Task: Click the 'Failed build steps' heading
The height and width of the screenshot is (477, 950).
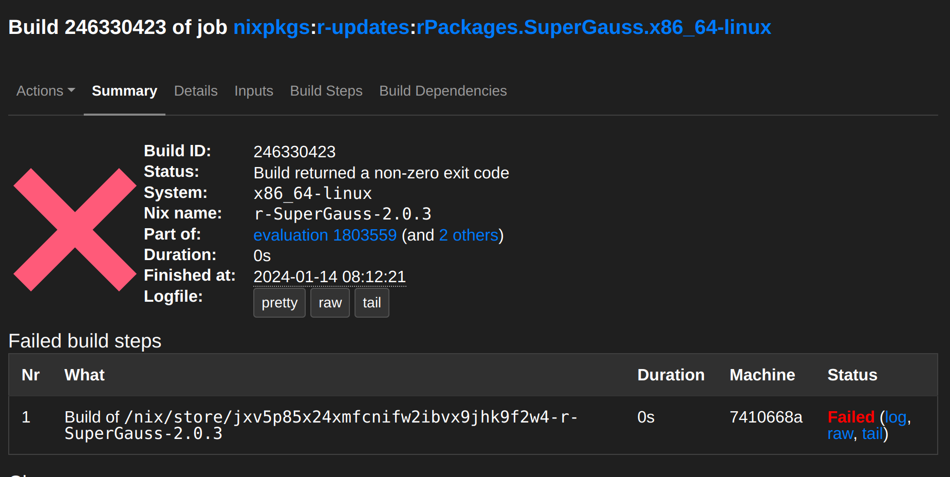Action: click(85, 341)
